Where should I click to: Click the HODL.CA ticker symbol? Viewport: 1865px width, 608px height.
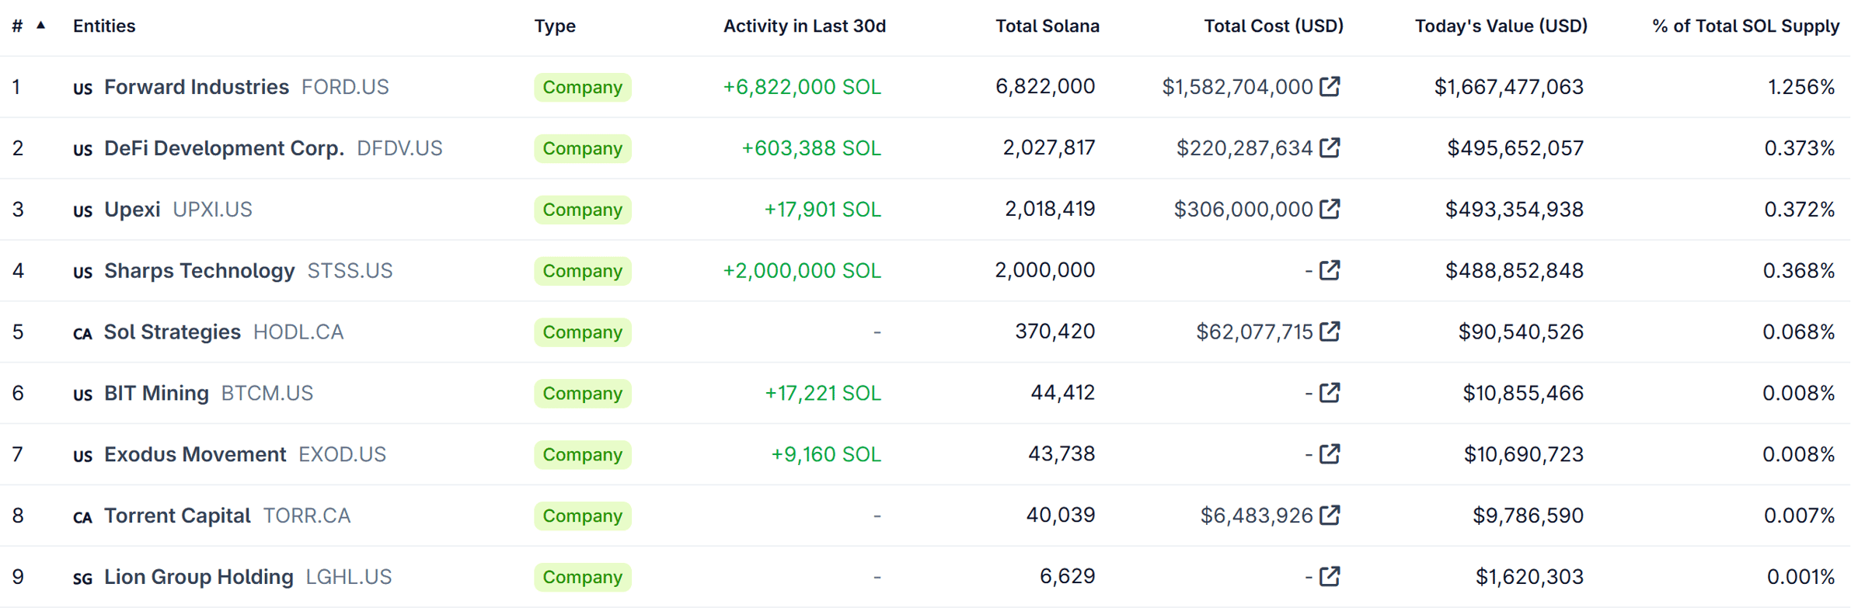298,332
